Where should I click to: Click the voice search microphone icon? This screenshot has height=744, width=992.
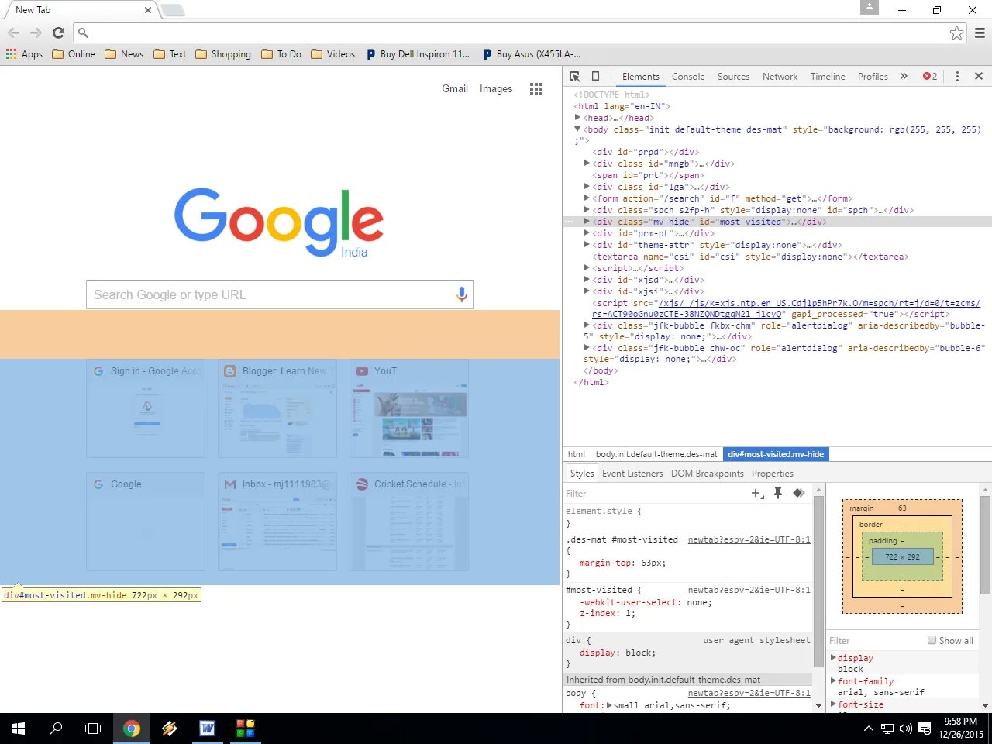click(461, 294)
